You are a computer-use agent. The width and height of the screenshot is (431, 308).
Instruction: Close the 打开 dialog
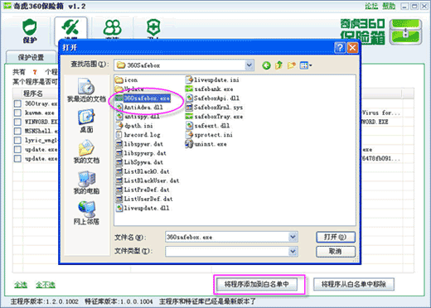point(352,48)
